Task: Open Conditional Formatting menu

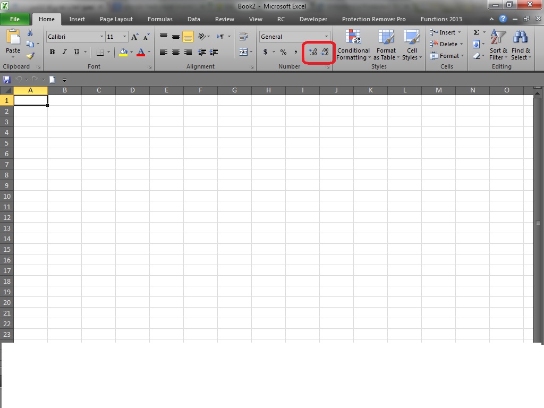Action: pos(353,45)
